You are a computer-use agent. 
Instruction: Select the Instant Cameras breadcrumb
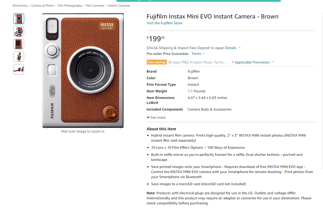coord(119,6)
